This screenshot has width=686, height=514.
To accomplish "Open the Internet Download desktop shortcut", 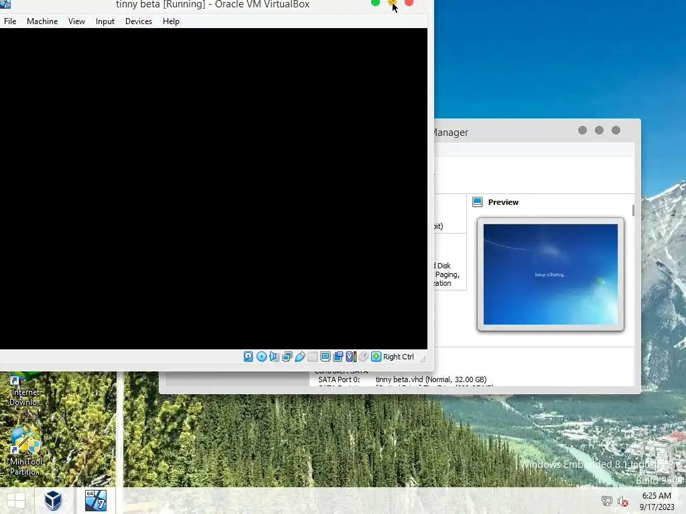I will [26, 390].
